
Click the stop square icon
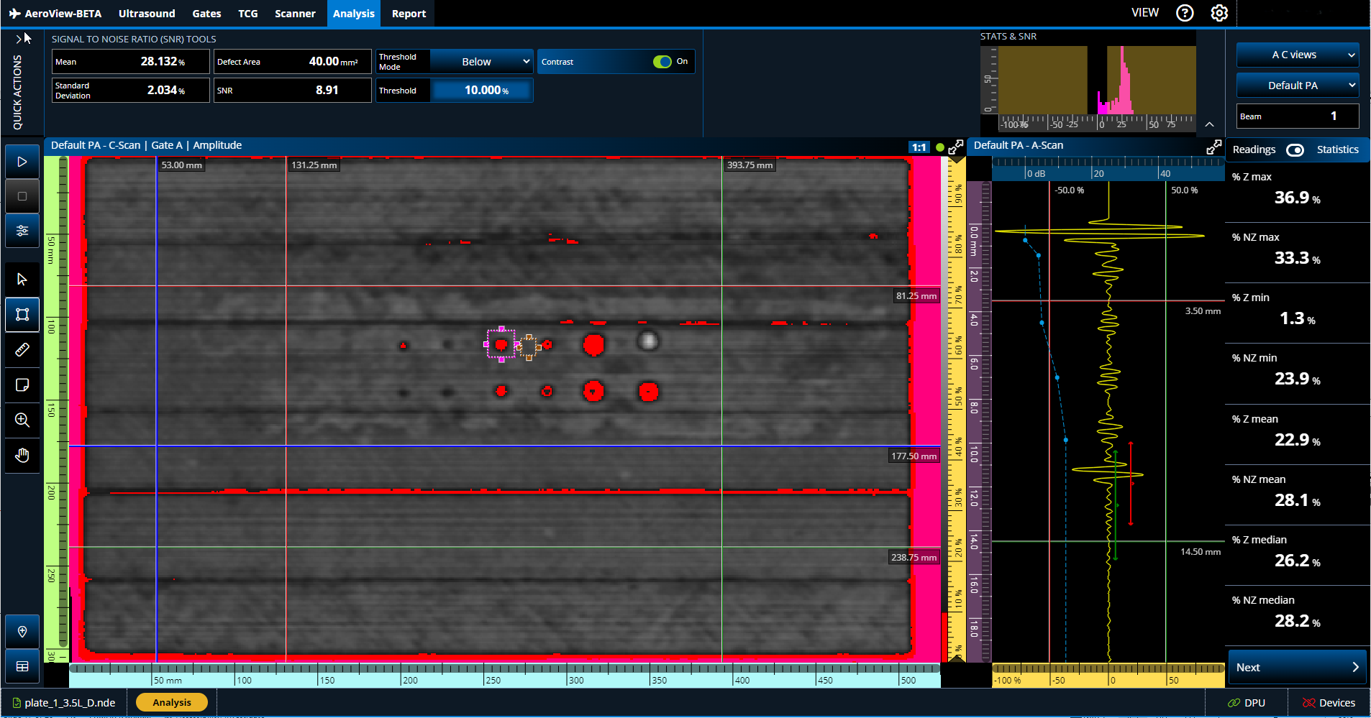coord(22,196)
